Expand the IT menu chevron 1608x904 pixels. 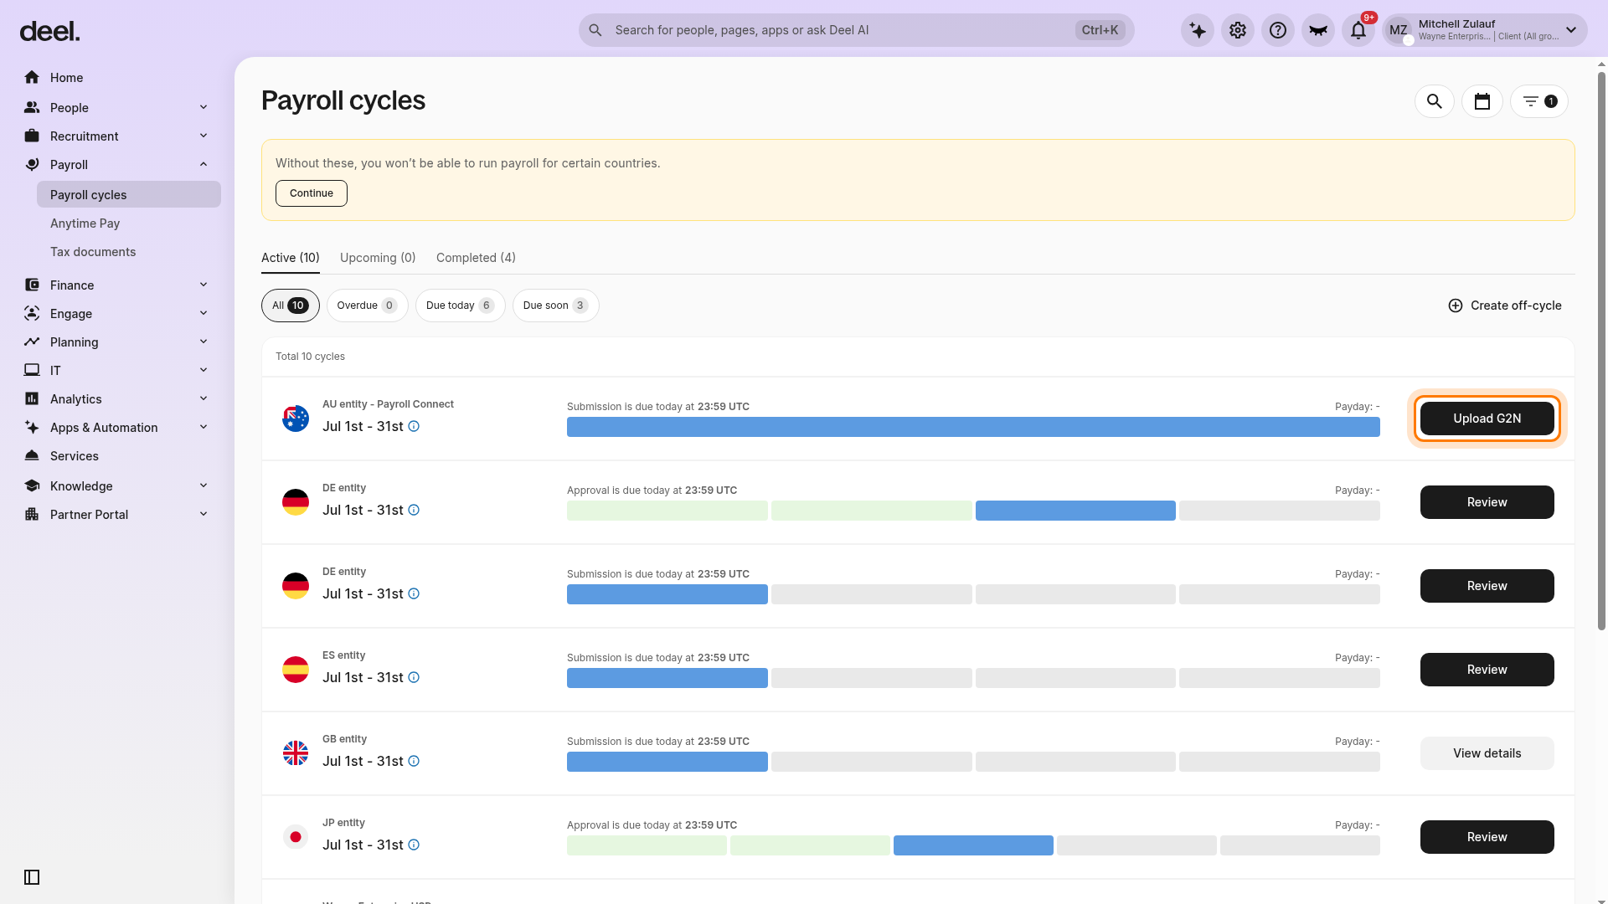click(204, 370)
